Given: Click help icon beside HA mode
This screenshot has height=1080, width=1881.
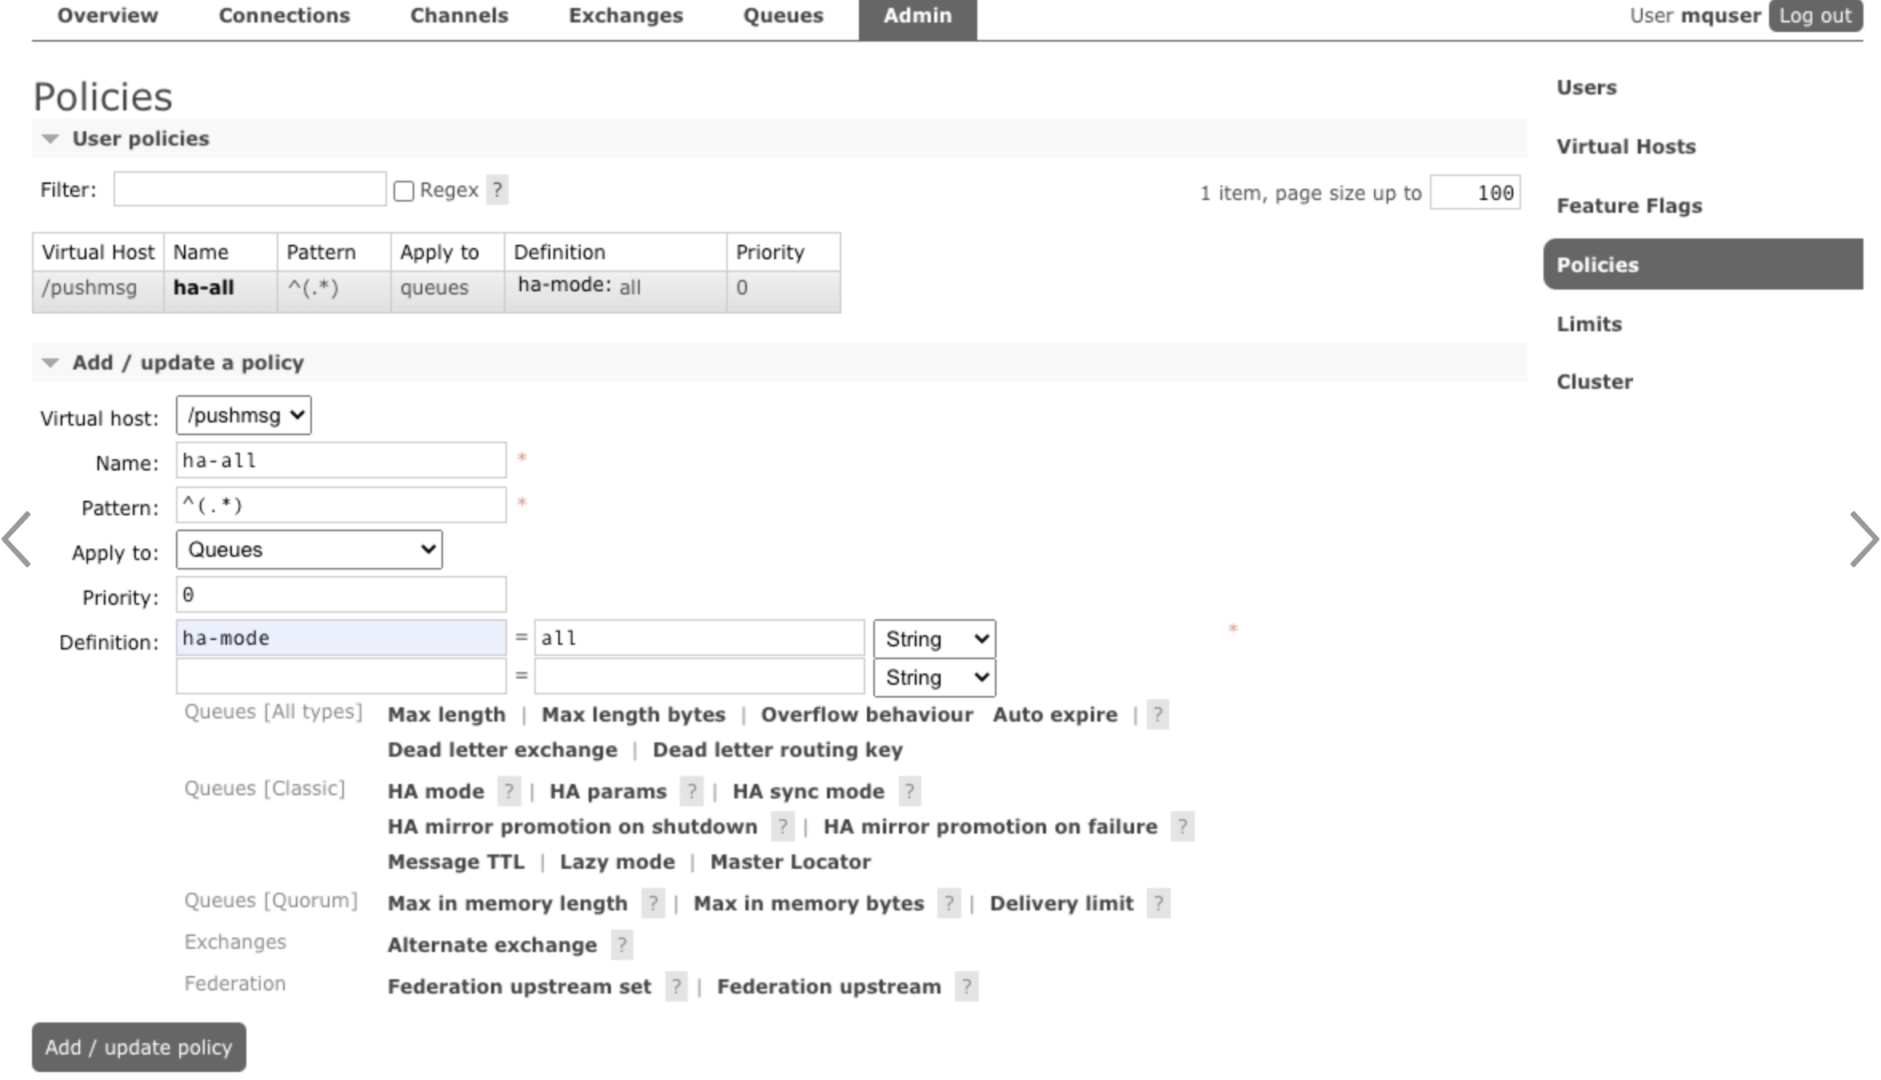Looking at the screenshot, I should (509, 791).
